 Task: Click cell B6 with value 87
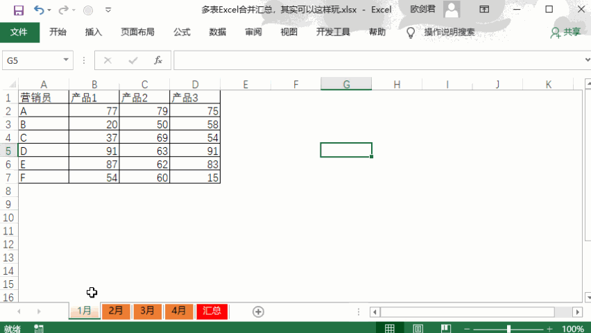click(x=94, y=164)
